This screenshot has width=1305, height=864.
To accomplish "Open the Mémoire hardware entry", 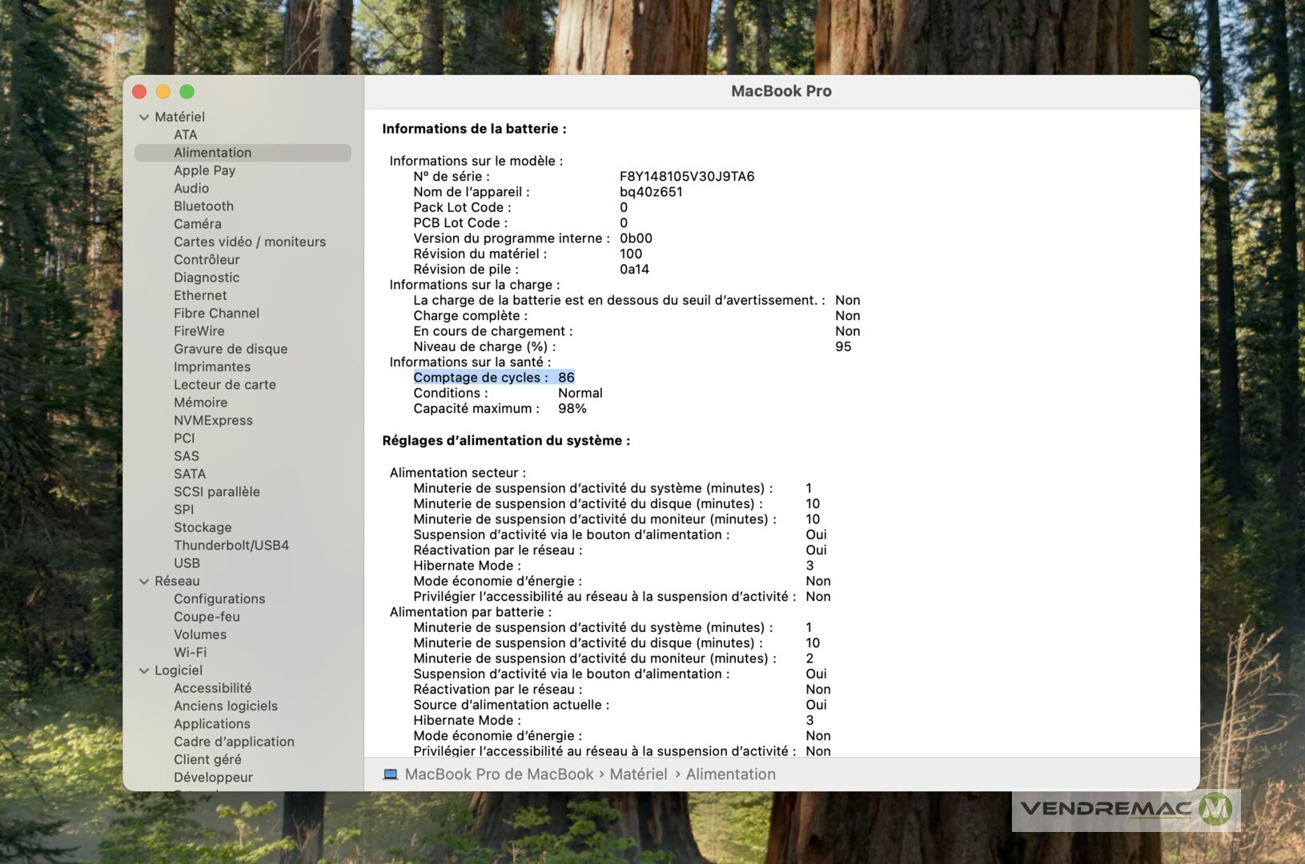I will point(200,402).
